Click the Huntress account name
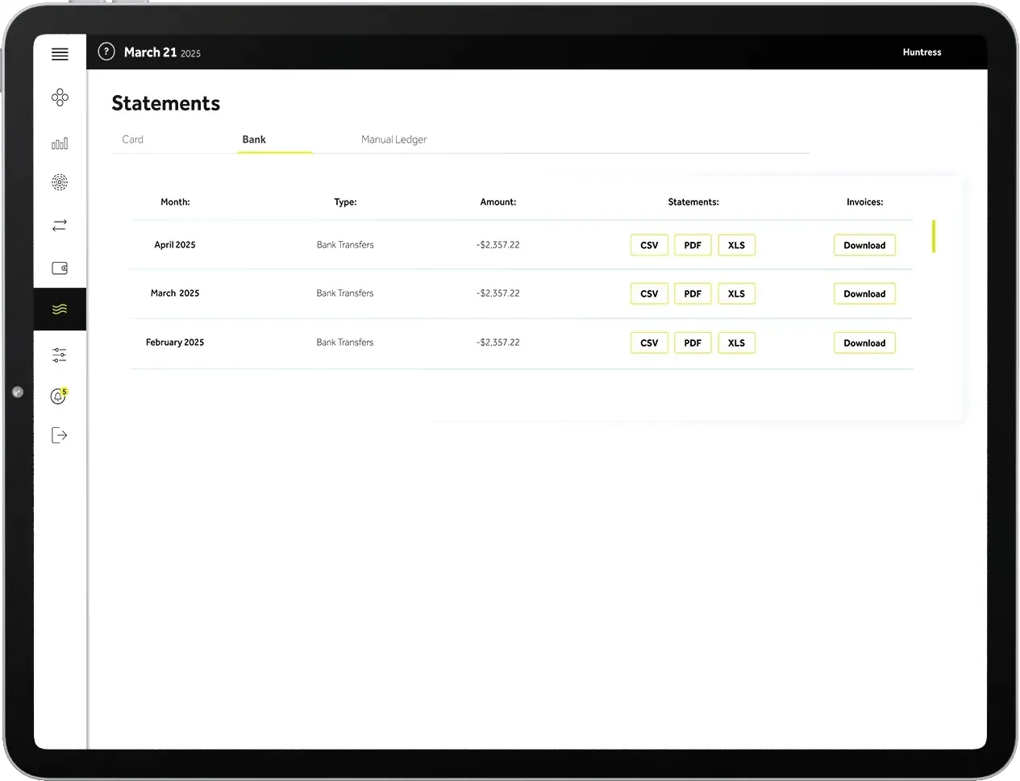This screenshot has width=1020, height=781. (x=922, y=52)
